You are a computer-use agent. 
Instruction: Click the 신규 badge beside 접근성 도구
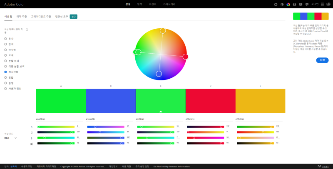coord(74,17)
